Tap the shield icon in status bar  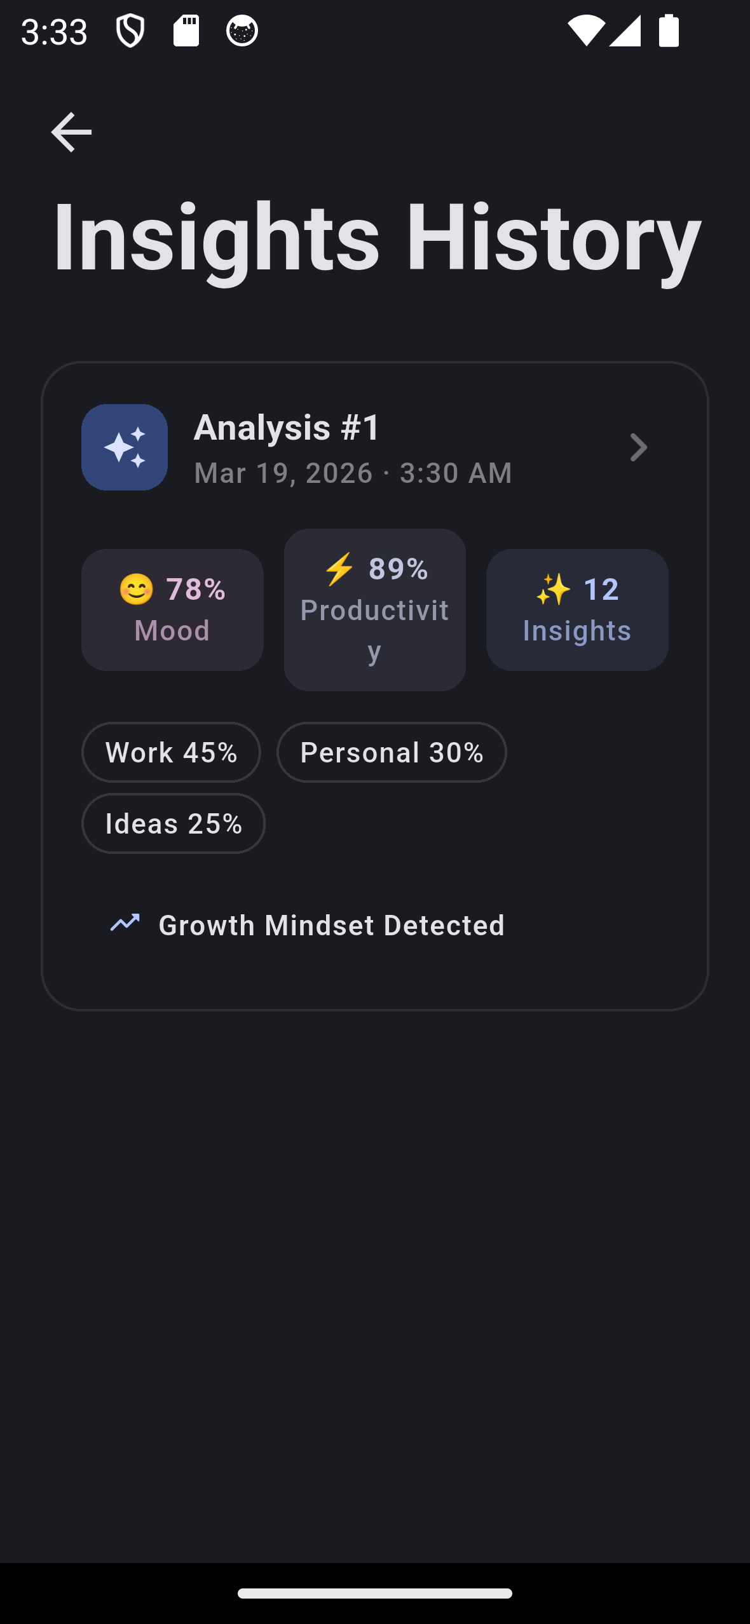coord(130,30)
